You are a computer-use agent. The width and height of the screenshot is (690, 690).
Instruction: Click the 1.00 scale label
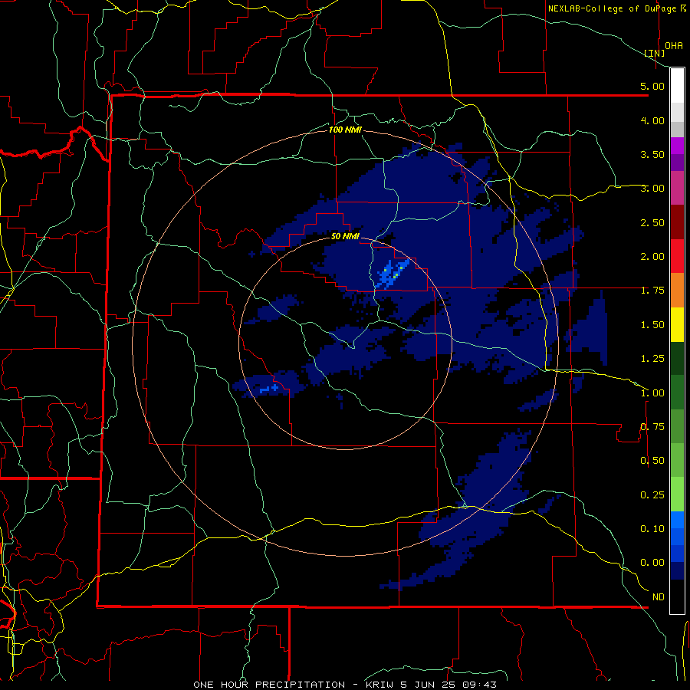coord(652,393)
